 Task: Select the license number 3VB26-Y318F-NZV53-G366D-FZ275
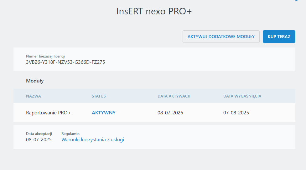pos(65,62)
